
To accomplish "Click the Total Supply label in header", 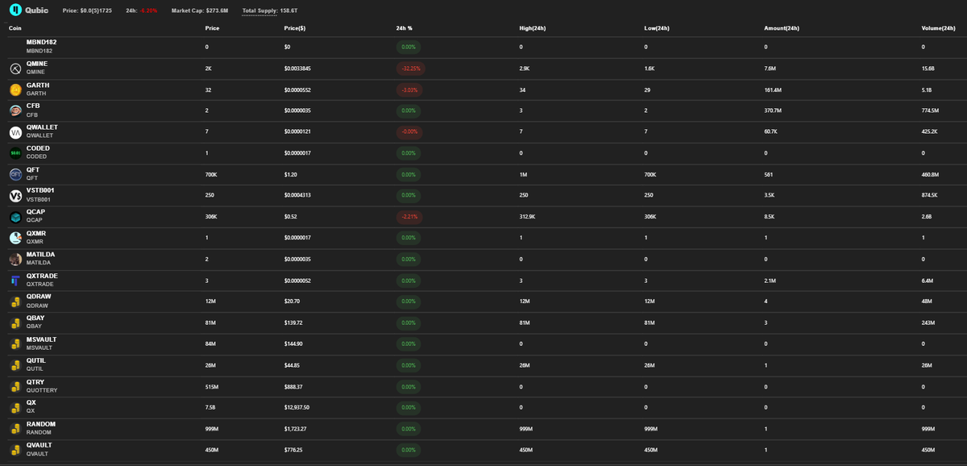I will 260,10.
